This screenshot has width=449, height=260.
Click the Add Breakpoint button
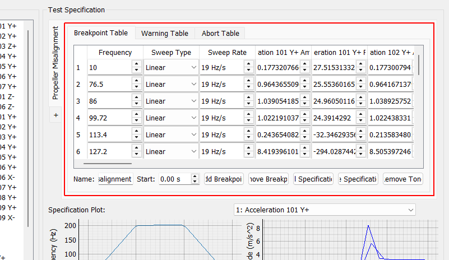click(224, 179)
